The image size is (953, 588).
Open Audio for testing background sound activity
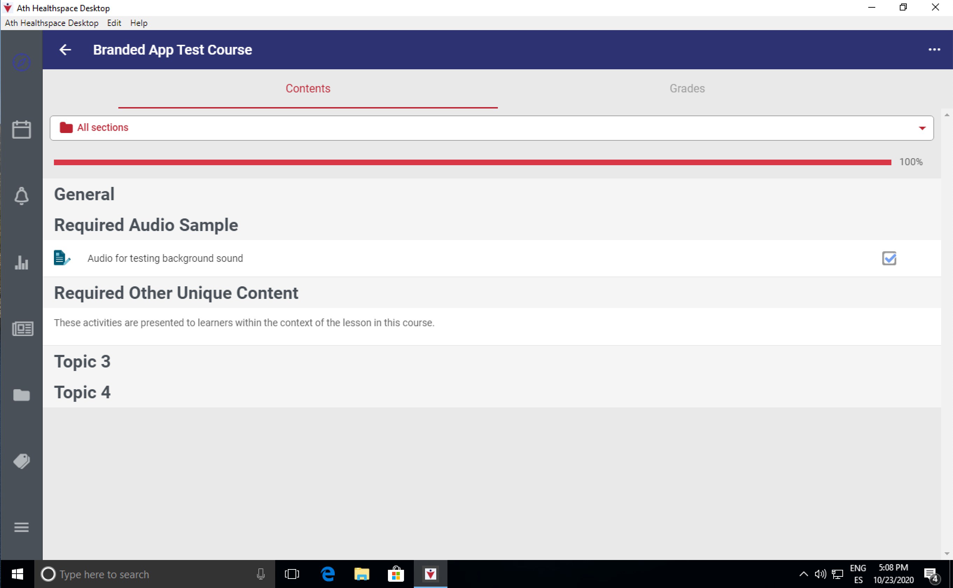165,258
